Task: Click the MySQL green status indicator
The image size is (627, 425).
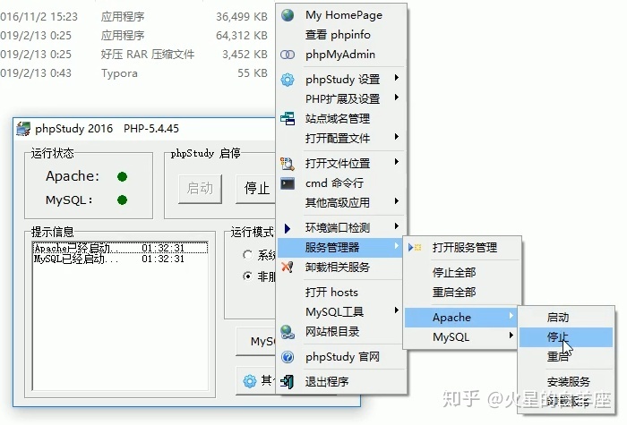Action: point(123,200)
